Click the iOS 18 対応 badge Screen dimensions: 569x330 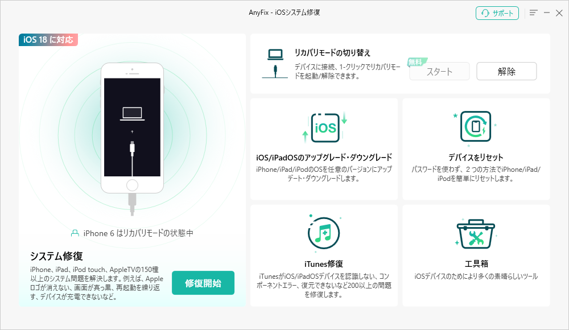point(48,40)
